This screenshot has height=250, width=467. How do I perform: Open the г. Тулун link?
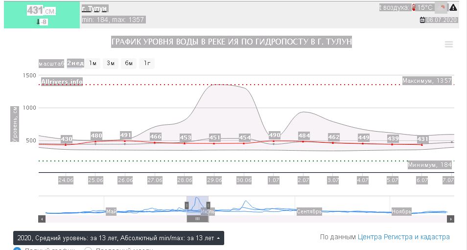94,9
